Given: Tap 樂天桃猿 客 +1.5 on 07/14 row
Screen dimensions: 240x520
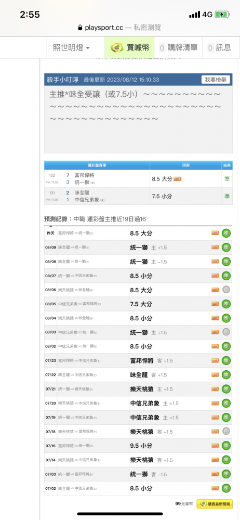Looking at the screenshot, I should (x=151, y=460).
